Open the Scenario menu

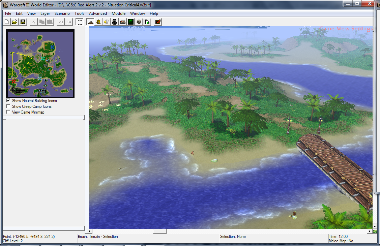tap(62, 13)
